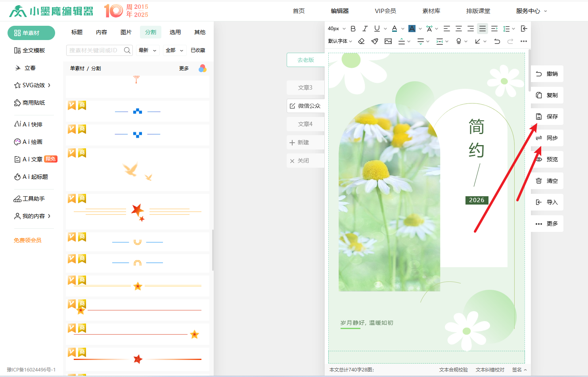The width and height of the screenshot is (588, 377).
Task: Switch to the 图片 material tab
Action: click(126, 32)
